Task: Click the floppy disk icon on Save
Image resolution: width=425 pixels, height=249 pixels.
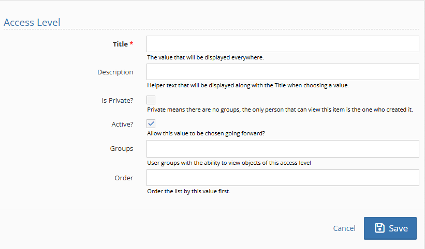Action: tap(379, 228)
